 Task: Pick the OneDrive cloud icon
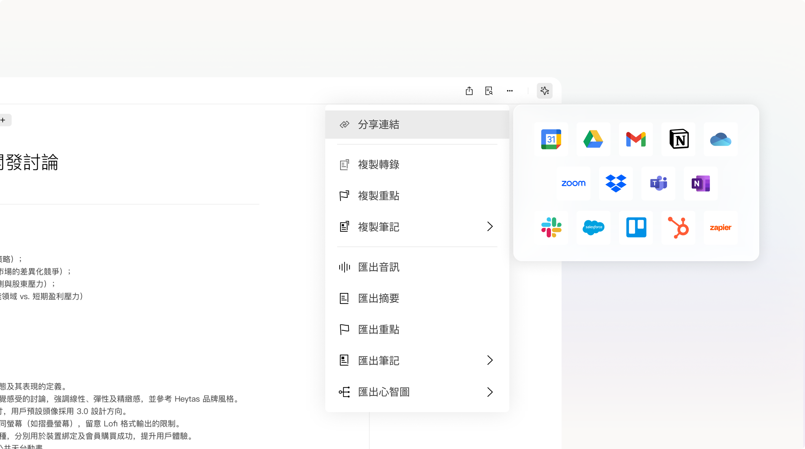(720, 139)
